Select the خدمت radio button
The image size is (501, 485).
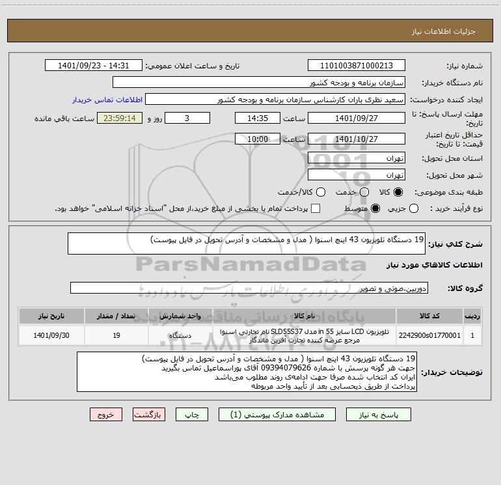coord(364,192)
